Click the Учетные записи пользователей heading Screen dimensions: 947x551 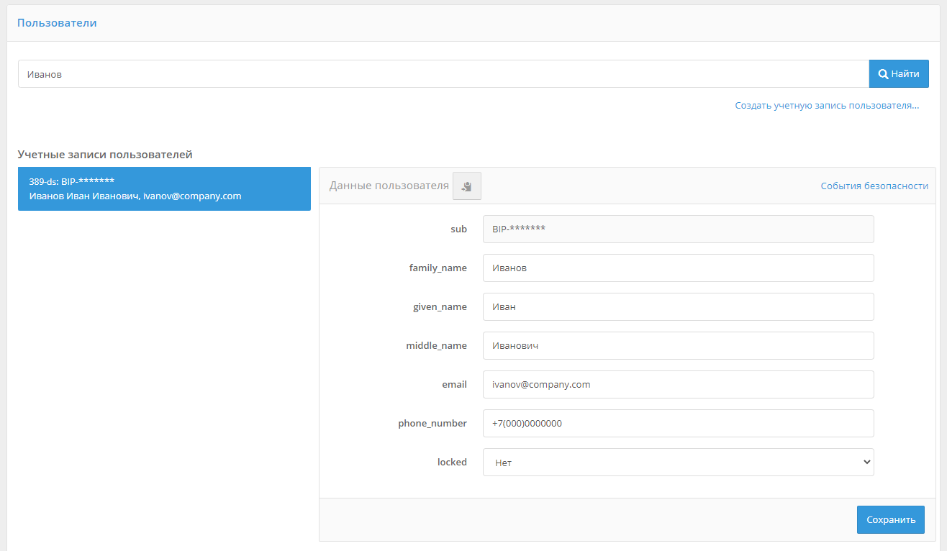(105, 155)
